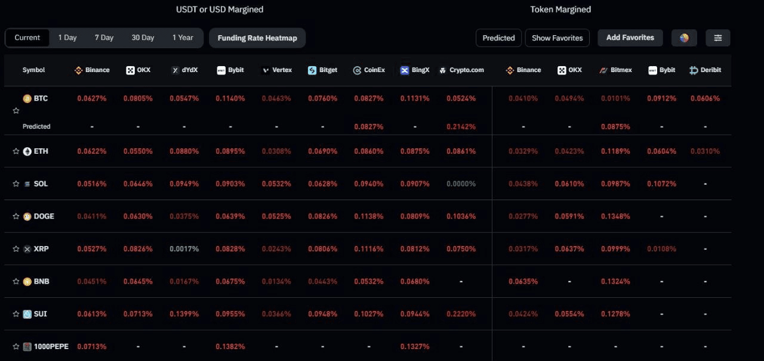764x361 pixels.
Task: Toggle favorite star for BTC
Action: [16, 111]
